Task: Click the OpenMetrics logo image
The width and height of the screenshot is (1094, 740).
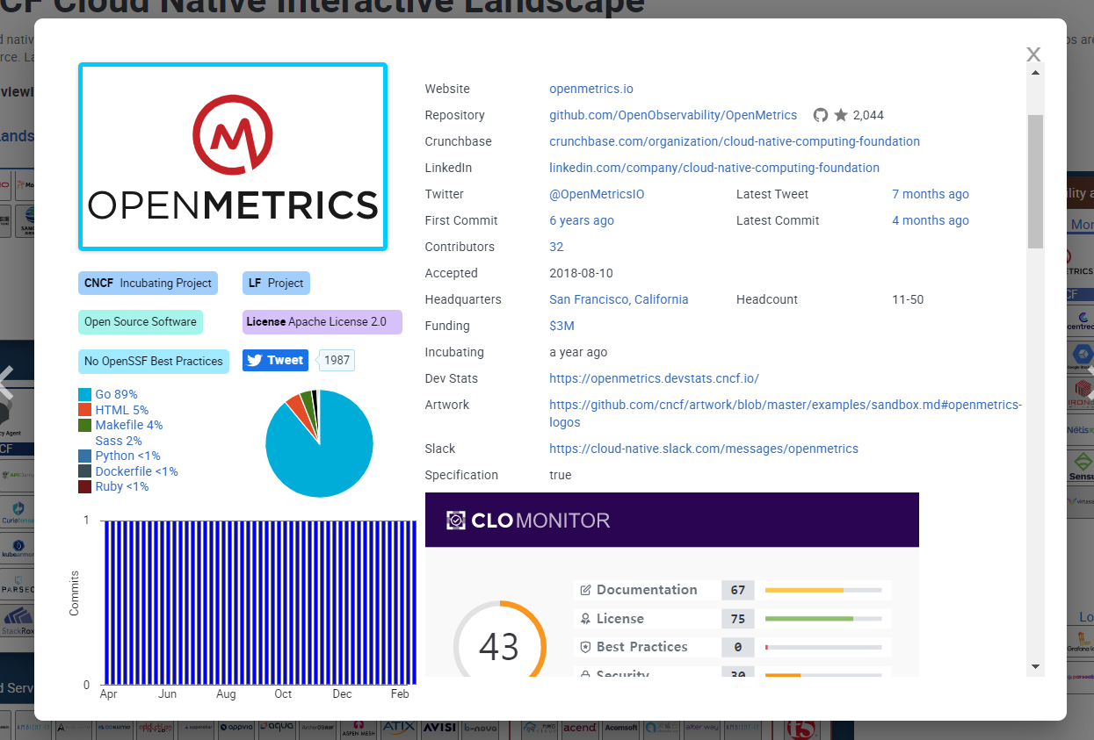Action: [x=233, y=157]
